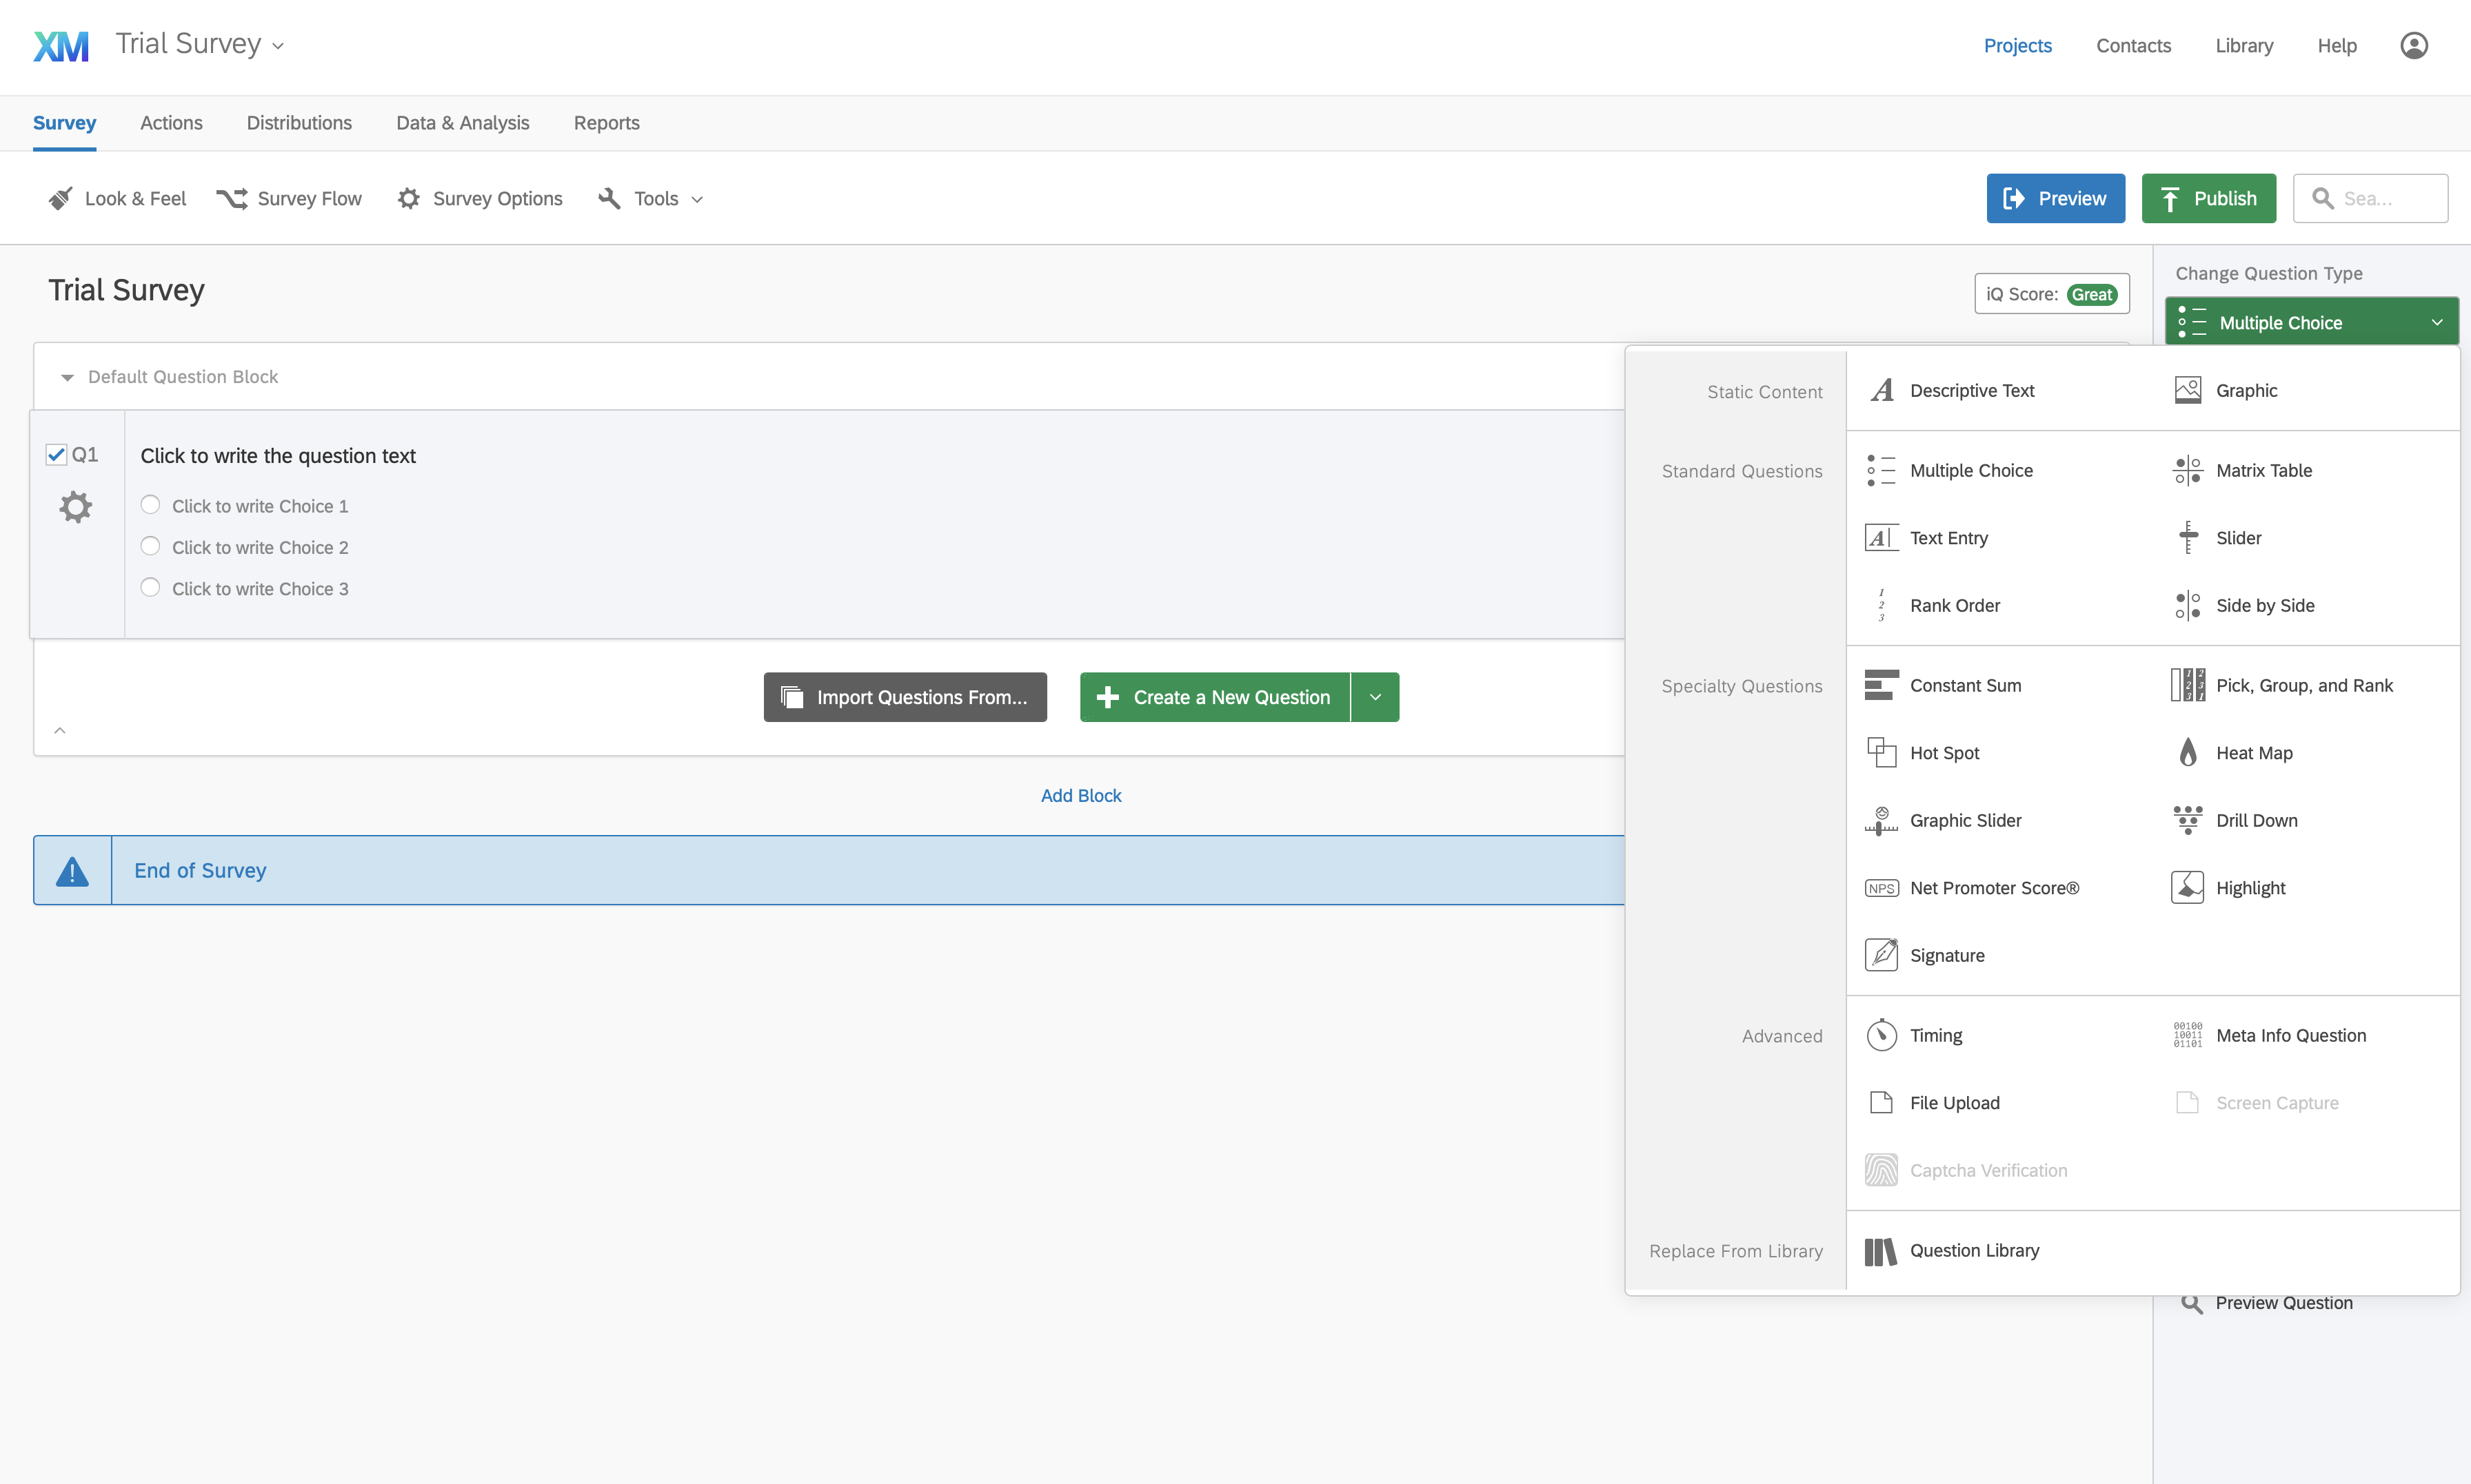Screen dimensions: 2471x1484
Task: Pick the Net Promoter Score NPS icon
Action: [1881, 888]
